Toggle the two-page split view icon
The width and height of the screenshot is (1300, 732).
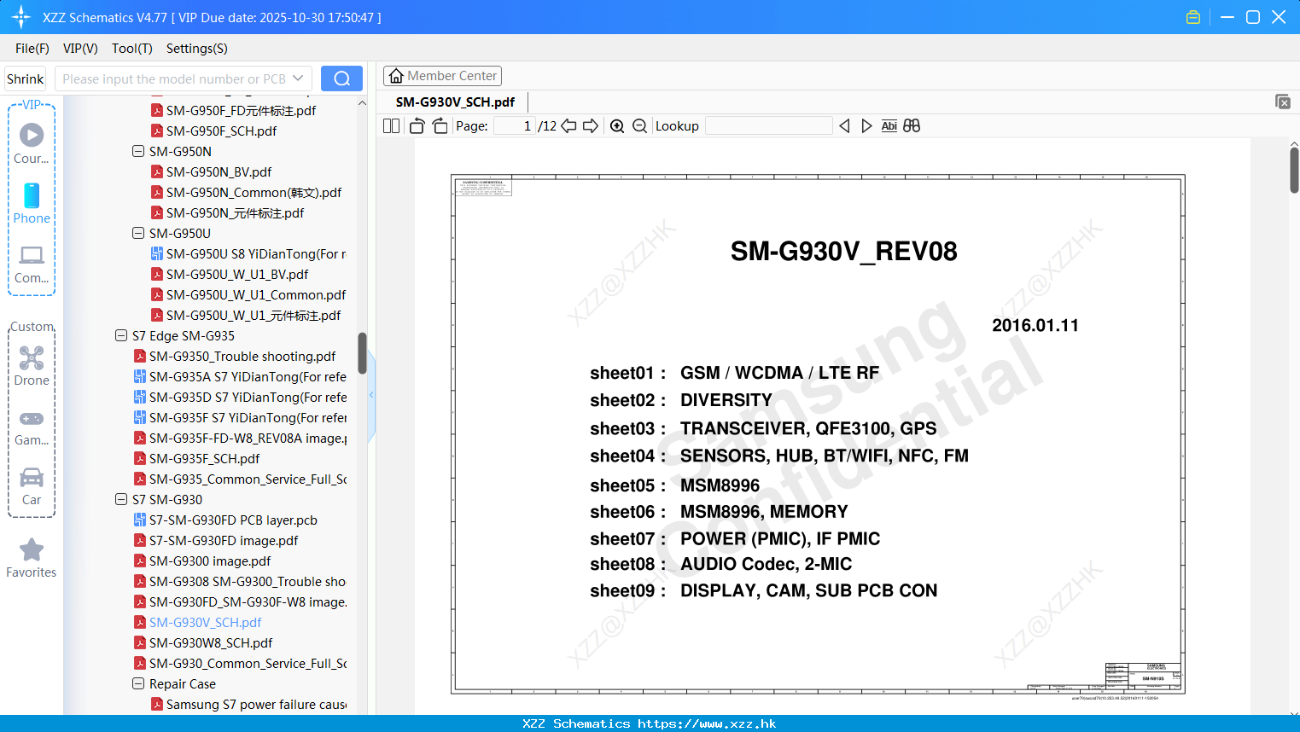click(x=391, y=126)
